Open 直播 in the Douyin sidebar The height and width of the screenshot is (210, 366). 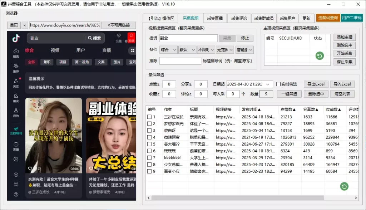pos(16,146)
